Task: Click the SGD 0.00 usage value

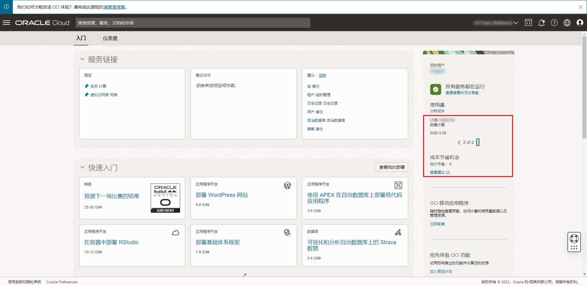Action: pyautogui.click(x=438, y=133)
